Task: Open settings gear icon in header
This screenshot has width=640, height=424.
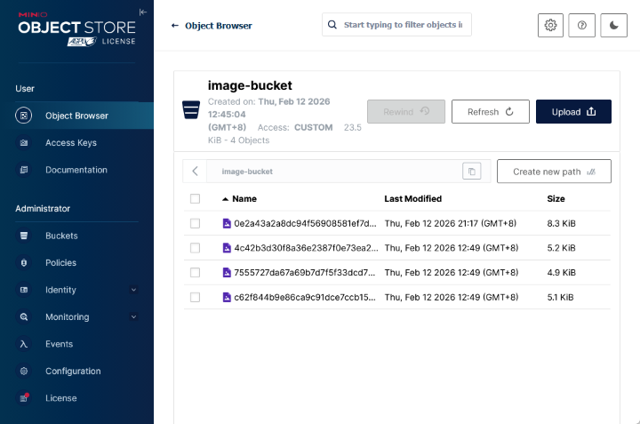Action: [550, 26]
